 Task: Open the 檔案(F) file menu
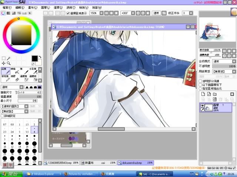7,7
